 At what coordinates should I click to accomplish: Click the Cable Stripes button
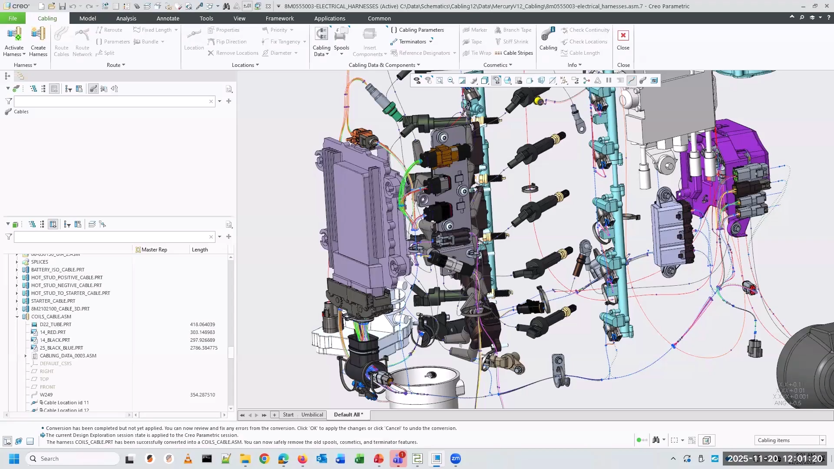(514, 53)
